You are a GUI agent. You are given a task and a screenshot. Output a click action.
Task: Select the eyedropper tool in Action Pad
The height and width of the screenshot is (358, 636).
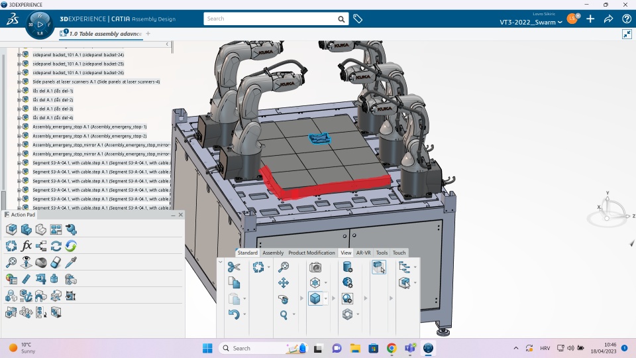pyautogui.click(x=71, y=263)
